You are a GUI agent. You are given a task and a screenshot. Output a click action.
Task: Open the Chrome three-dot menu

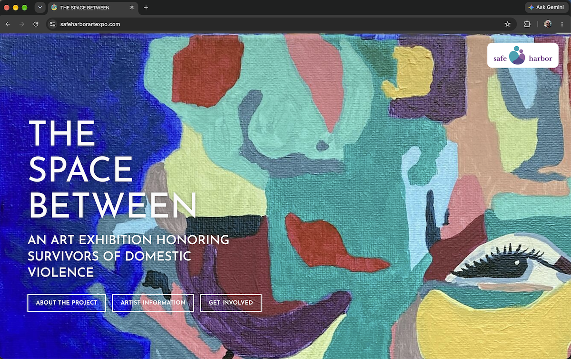click(562, 24)
